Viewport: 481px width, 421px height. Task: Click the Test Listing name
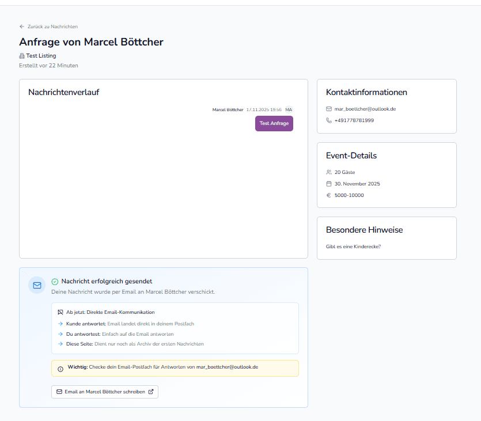click(41, 56)
